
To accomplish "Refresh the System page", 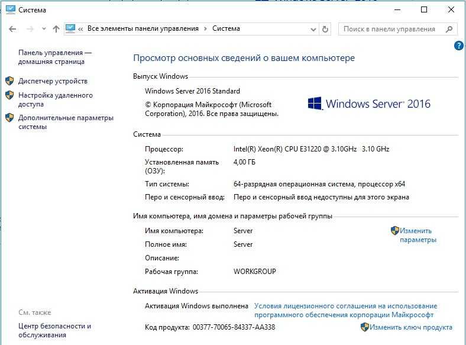I will click(325, 29).
